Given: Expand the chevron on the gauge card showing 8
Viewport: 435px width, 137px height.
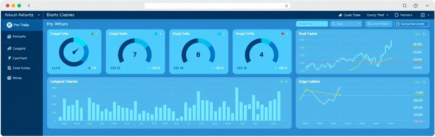Looking at the screenshot, I should (224, 34).
